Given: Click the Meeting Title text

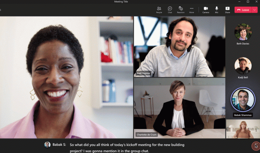Looking at the screenshot, I should coord(121,2).
